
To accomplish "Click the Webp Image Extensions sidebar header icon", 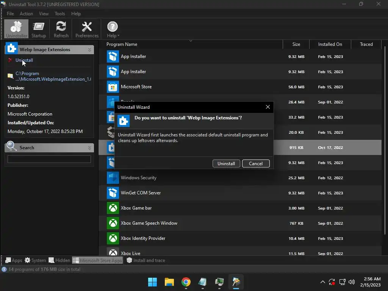I will (x=11, y=48).
